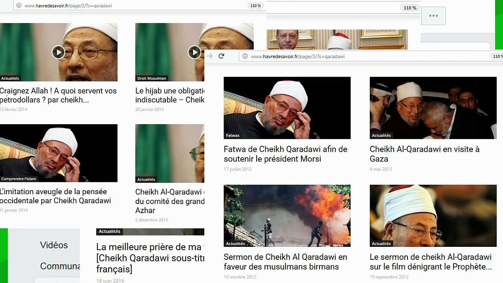
Task: Click Droit Musulman tag on hijab thumbnail
Action: coord(152,78)
